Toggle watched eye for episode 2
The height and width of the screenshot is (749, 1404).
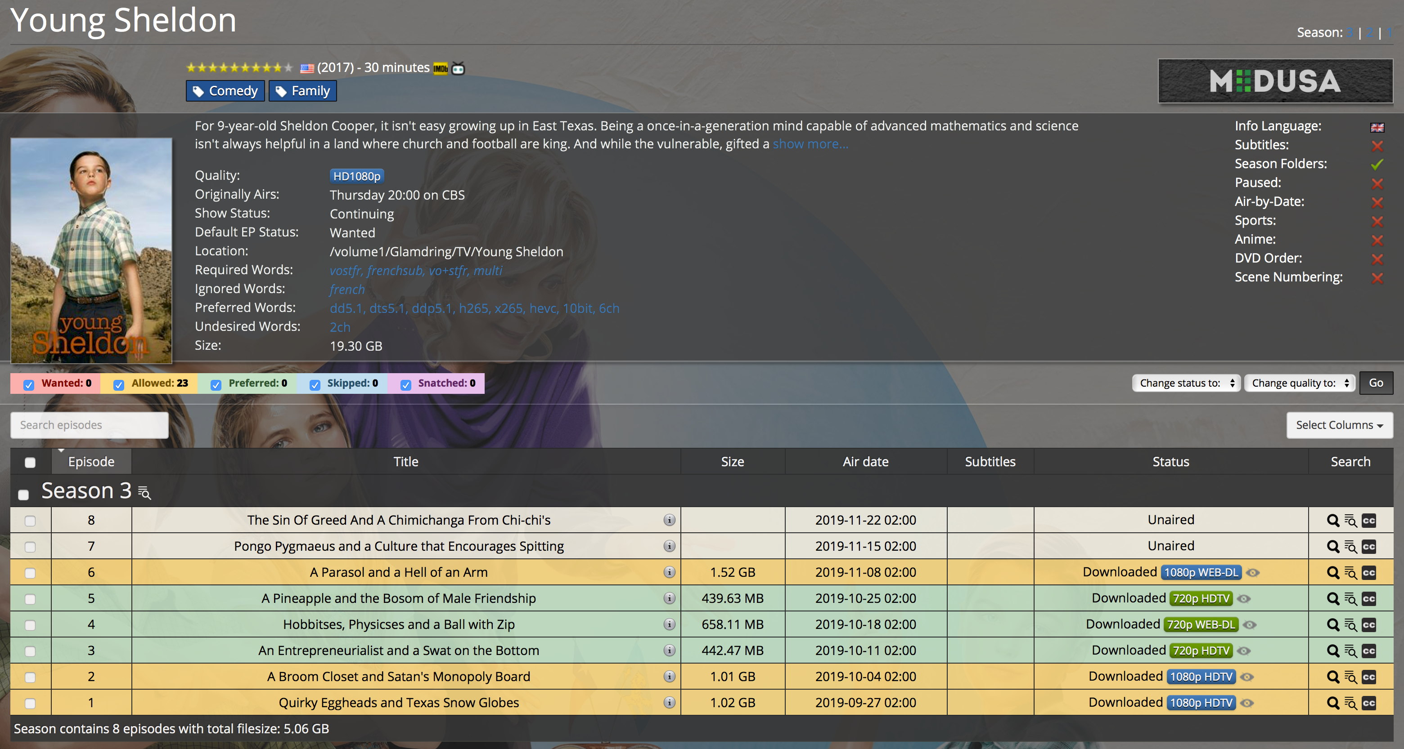click(1247, 677)
